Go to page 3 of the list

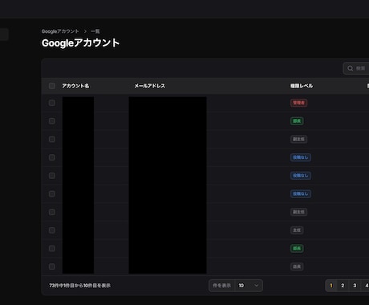click(355, 286)
